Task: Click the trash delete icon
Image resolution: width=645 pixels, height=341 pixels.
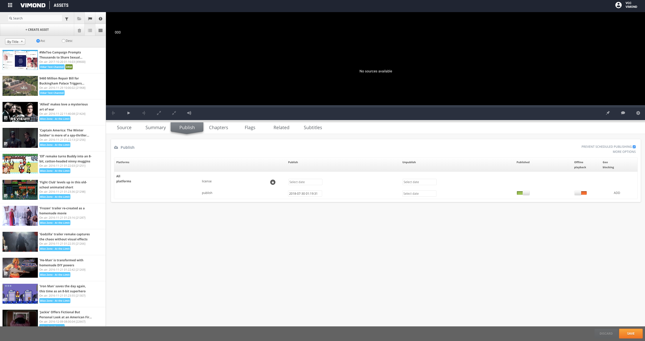Action: pos(79,31)
